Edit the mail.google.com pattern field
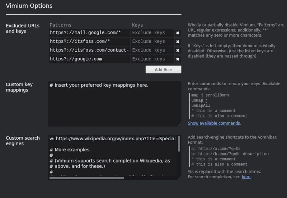Image resolution: width=287 pixels, height=198 pixels. (x=89, y=33)
